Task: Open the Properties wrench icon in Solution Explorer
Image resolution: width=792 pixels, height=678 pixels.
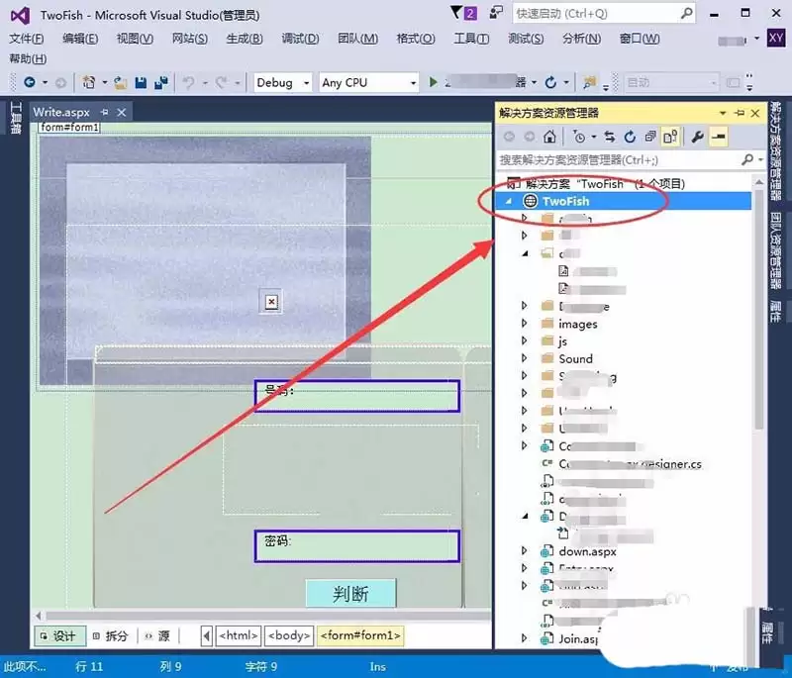Action: click(697, 137)
